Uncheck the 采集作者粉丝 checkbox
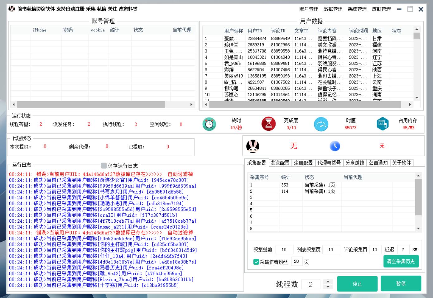 pyautogui.click(x=256, y=262)
